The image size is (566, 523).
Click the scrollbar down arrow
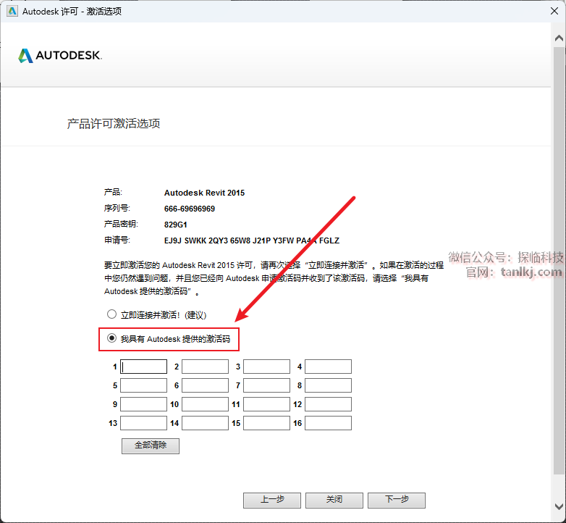tap(559, 507)
